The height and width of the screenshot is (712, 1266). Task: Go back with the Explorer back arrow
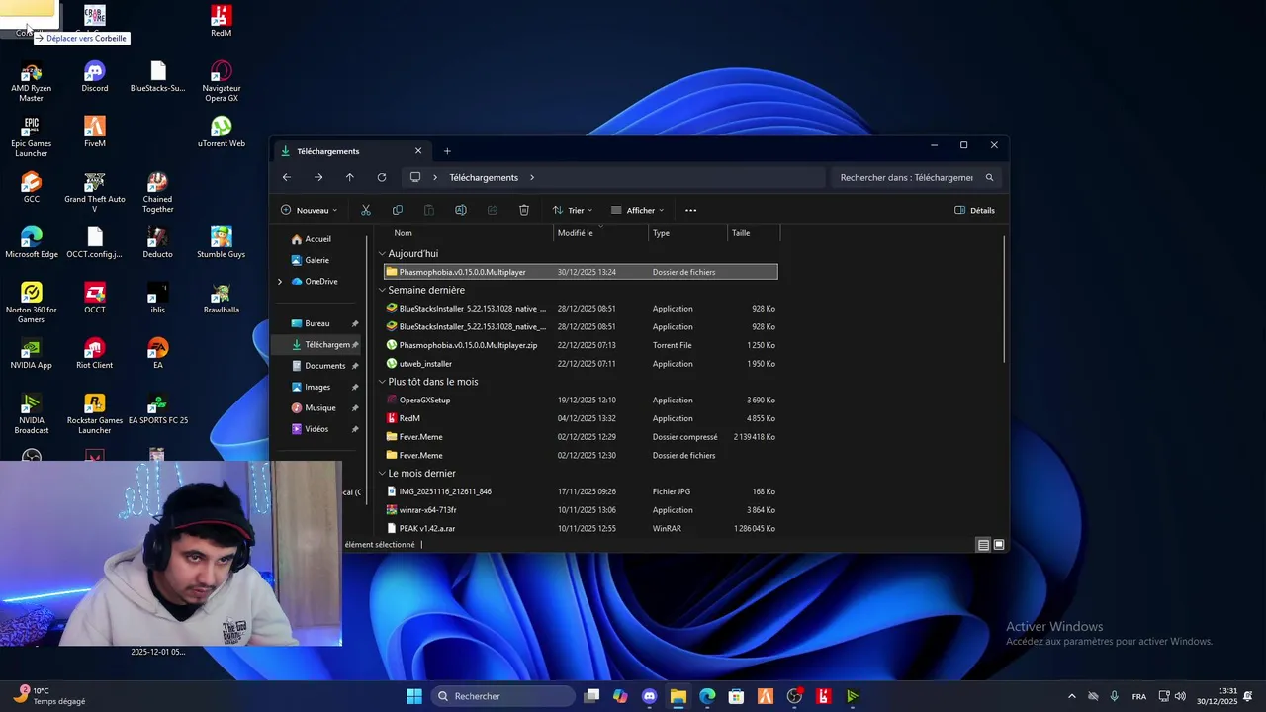coord(287,177)
